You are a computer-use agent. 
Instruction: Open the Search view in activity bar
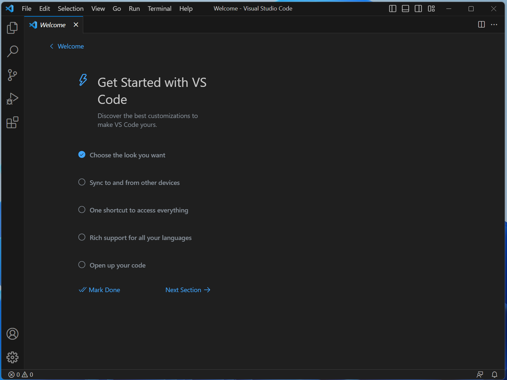(x=12, y=51)
